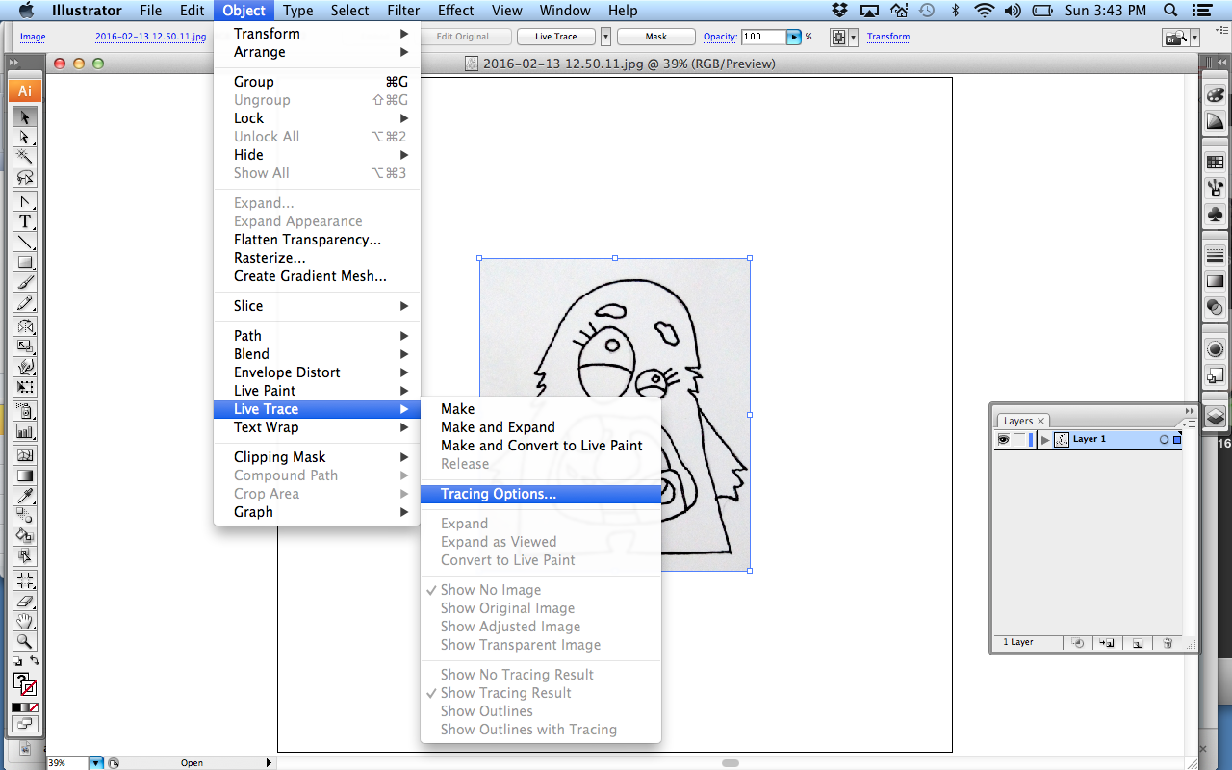1232x770 pixels.
Task: Select the Rectangle tool
Action: 25,262
